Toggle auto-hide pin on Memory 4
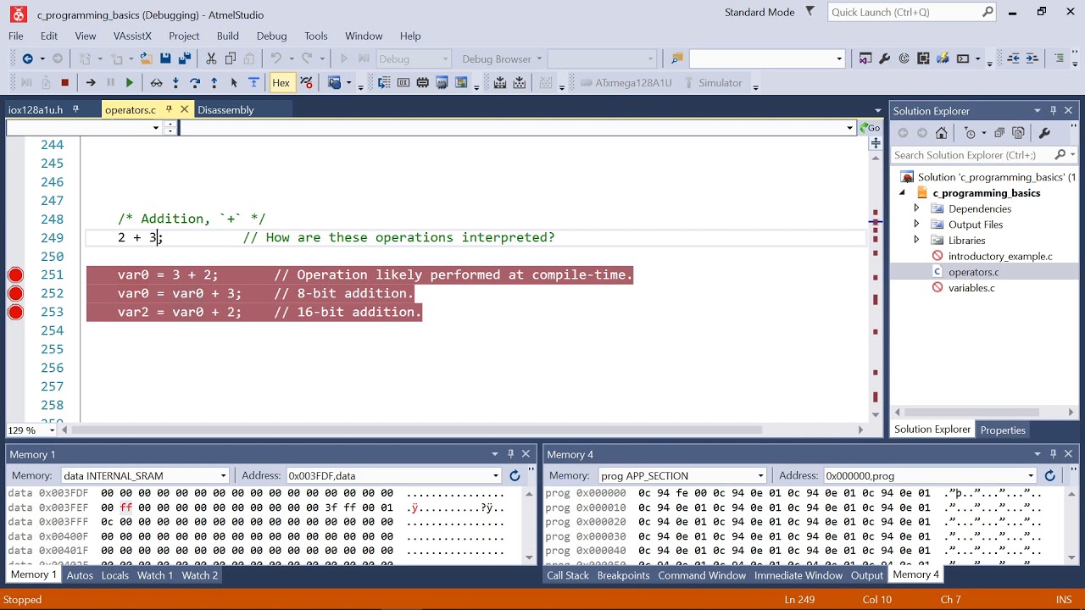 pos(1054,454)
